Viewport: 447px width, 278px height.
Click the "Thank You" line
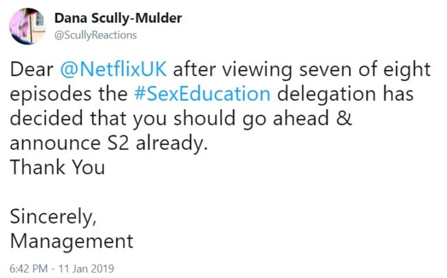coord(57,167)
